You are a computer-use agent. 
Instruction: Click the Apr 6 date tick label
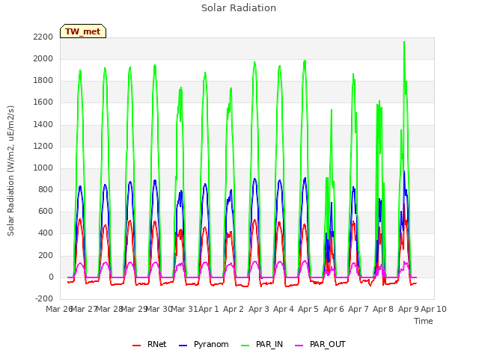pyautogui.click(x=334, y=309)
